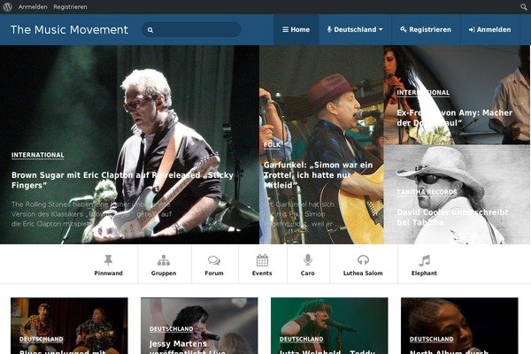Click DEUTSCHLAND label on Jutta Weinhold card

click(x=302, y=339)
